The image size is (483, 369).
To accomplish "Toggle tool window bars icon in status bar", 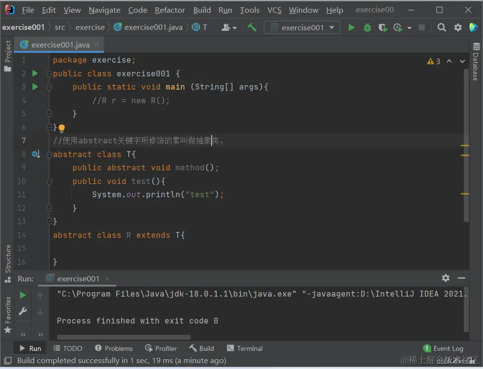I will point(8,360).
